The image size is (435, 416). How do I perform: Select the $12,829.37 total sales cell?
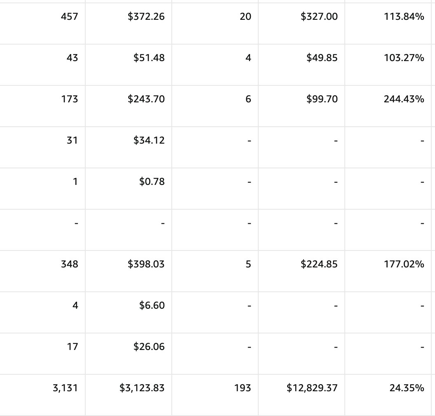click(x=302, y=395)
